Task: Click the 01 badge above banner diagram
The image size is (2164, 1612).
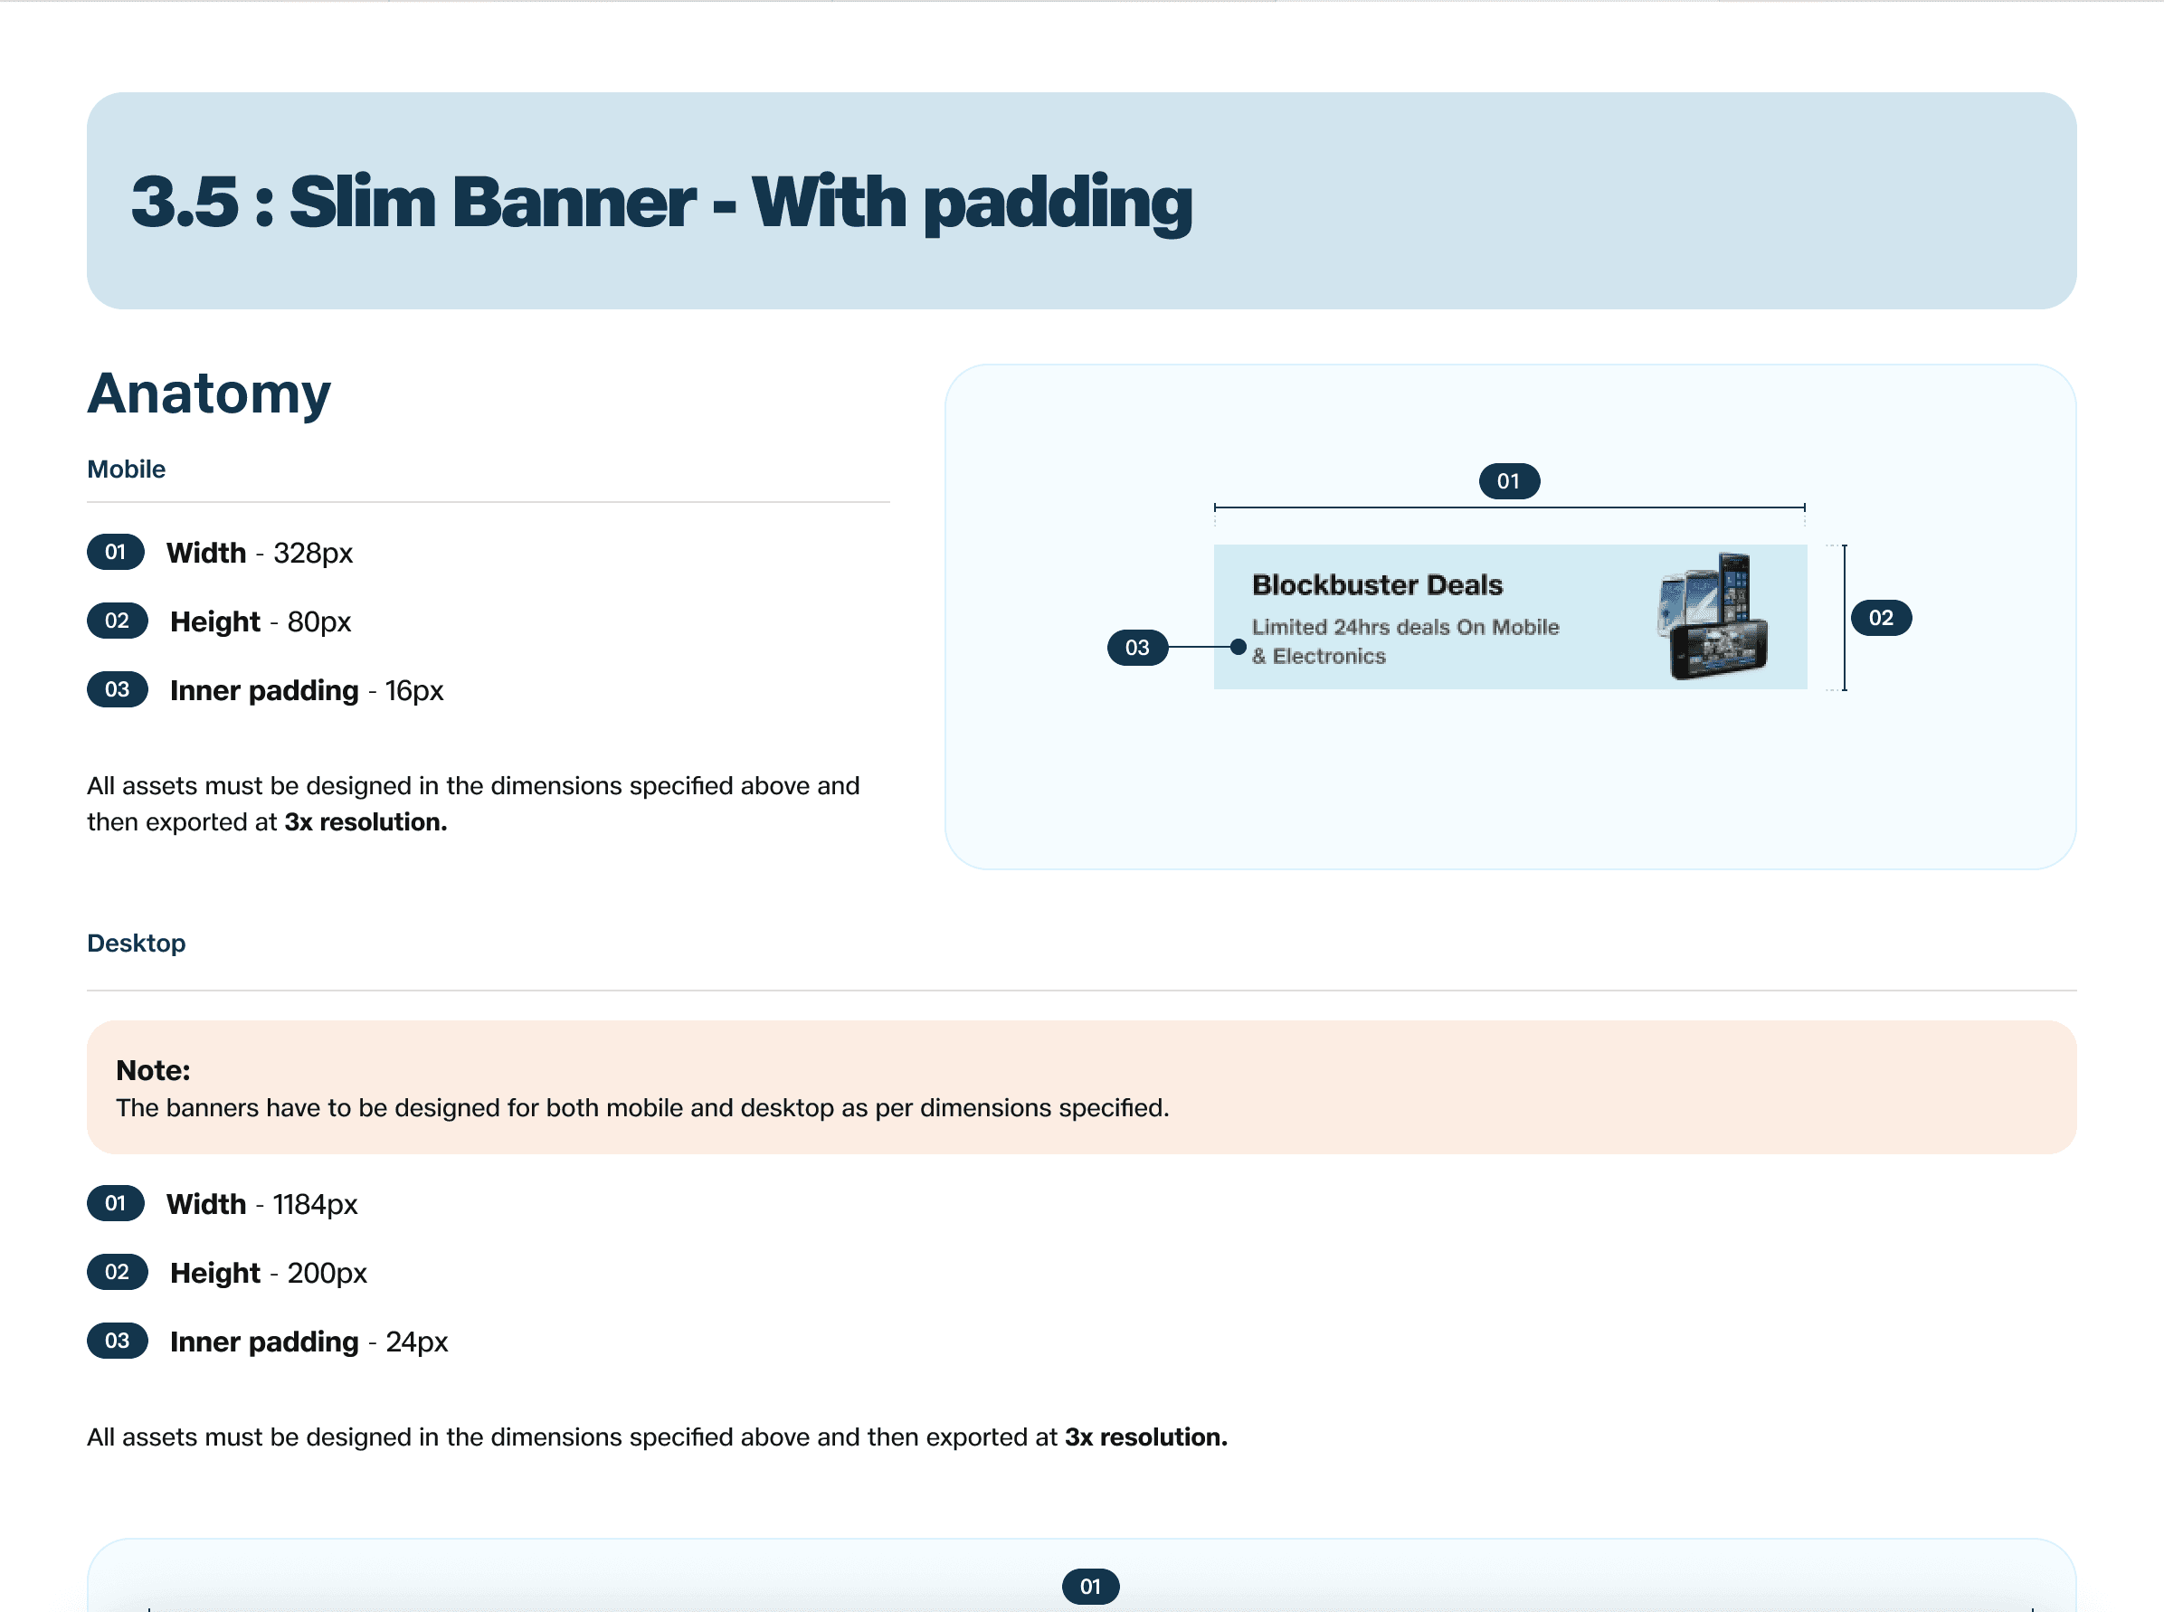Action: 1508,481
